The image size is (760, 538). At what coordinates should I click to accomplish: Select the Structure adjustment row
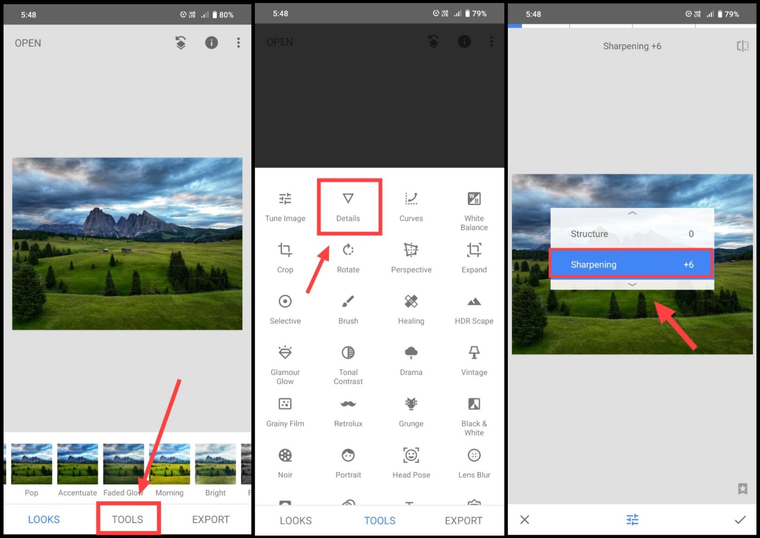pos(632,234)
